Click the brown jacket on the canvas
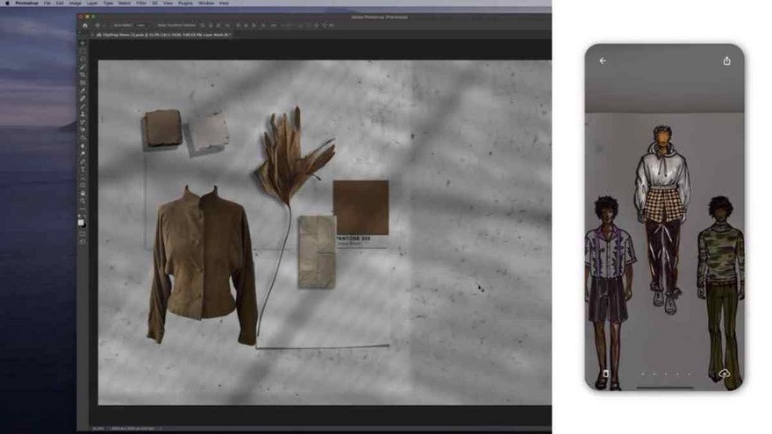772x434 pixels. tap(203, 266)
